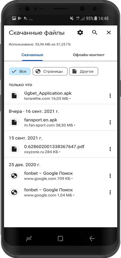Tap the search magnifier icon
The image size is (121, 258).
94,33
